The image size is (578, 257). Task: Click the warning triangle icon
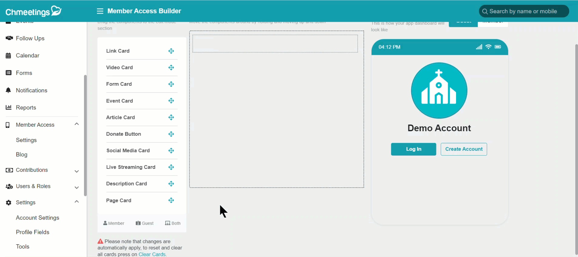coord(100,242)
